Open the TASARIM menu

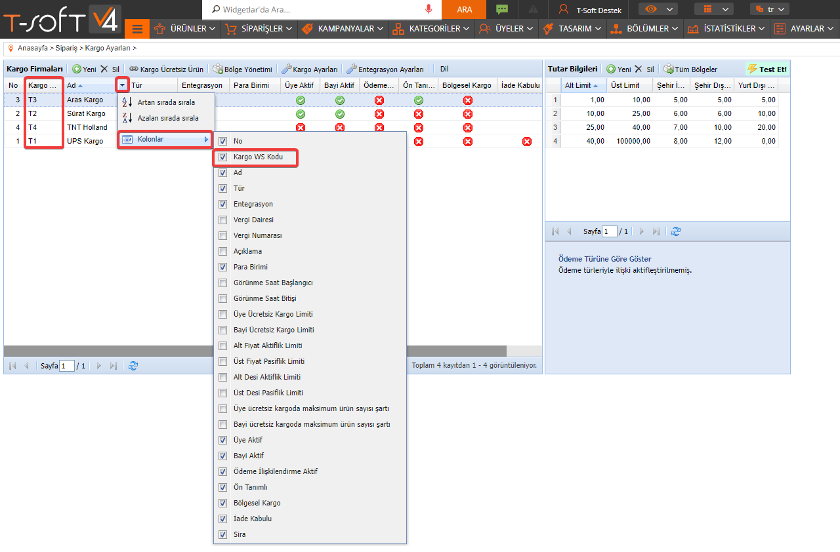[x=572, y=29]
